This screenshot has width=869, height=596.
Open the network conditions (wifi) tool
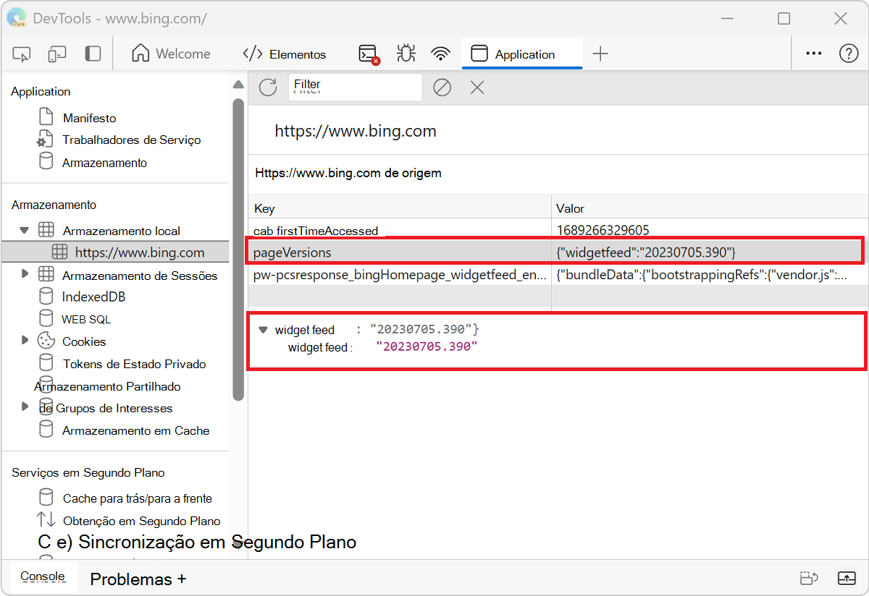(440, 54)
